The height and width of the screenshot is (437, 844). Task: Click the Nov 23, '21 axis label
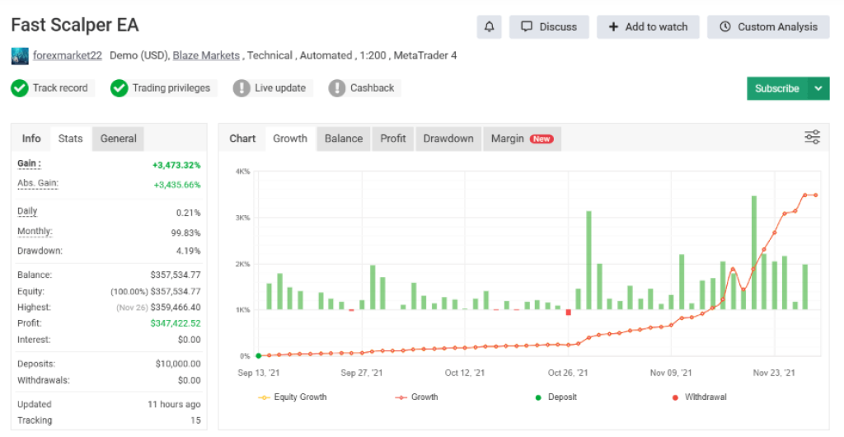(x=774, y=373)
